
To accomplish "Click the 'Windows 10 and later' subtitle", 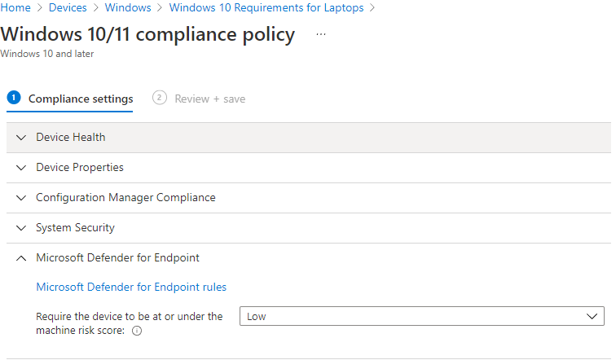I will coord(47,54).
